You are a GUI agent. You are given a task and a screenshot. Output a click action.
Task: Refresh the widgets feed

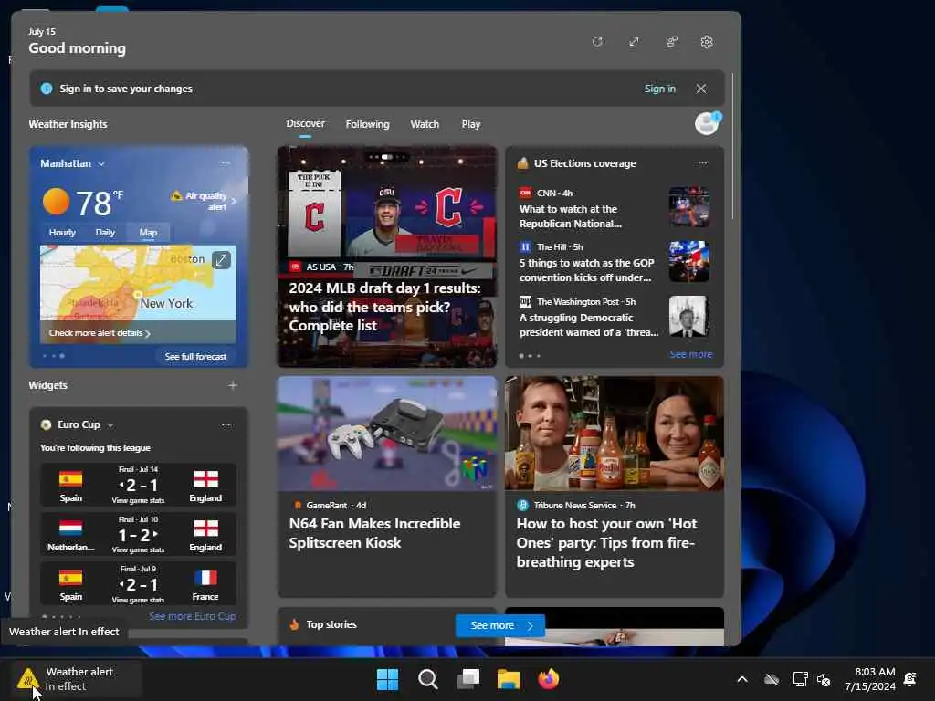[x=597, y=41]
